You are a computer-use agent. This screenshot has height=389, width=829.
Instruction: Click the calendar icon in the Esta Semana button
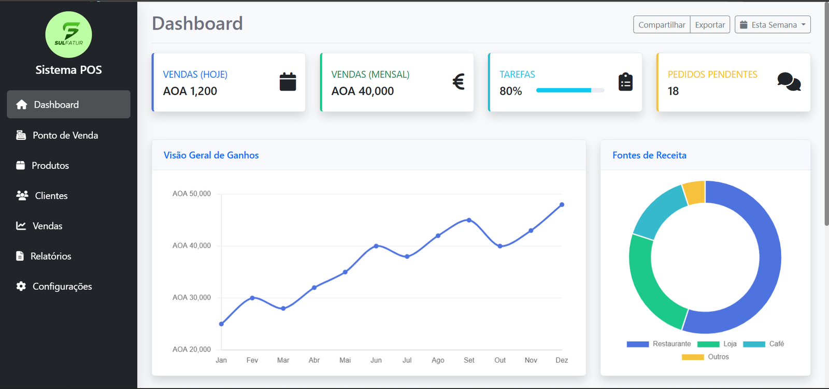[744, 24]
